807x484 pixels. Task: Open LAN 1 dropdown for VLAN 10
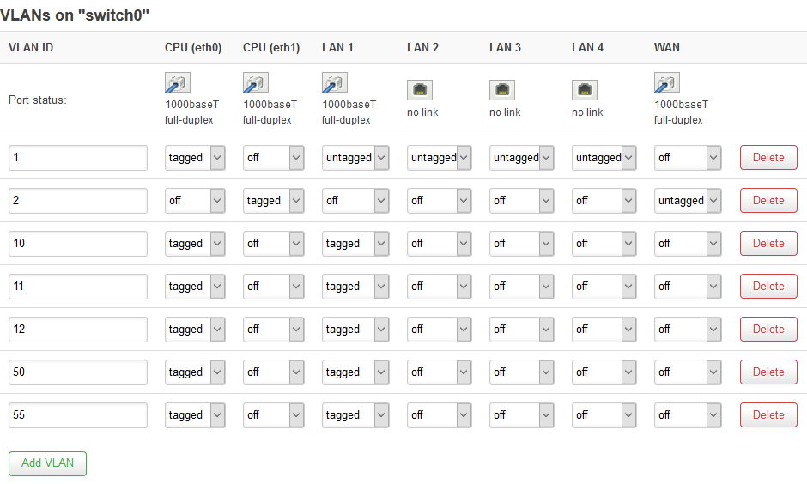[355, 244]
